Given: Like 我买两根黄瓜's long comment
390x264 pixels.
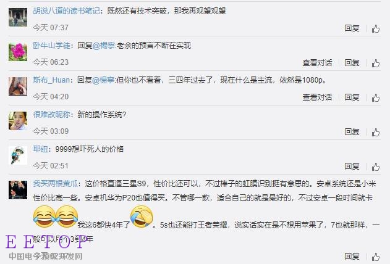Looking at the screenshot, I should pos(376,257).
